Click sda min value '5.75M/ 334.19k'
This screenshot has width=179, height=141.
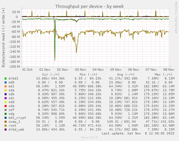pyautogui.click(x=88, y=90)
